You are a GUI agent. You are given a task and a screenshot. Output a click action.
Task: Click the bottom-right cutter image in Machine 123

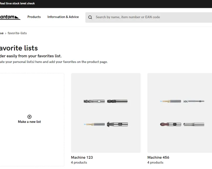point(117,124)
